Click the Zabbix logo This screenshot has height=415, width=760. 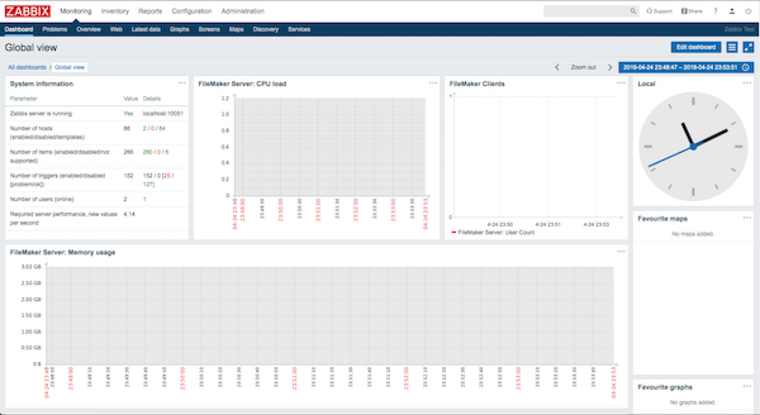click(x=28, y=11)
